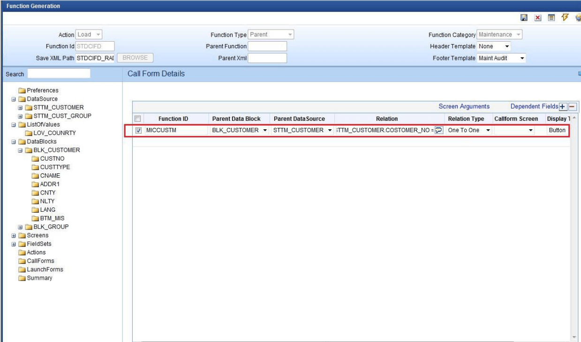Expand the STTM_CUSTOMER tree node
Screen dimensions: 581x342
coord(21,107)
